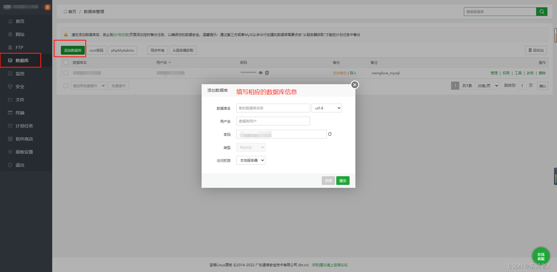The height and width of the screenshot is (272, 557).
Task: Click the 批量操作 button
Action: tap(119, 86)
